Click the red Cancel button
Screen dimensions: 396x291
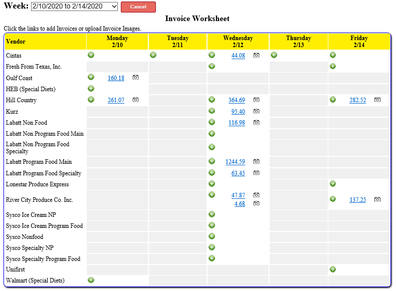(x=138, y=7)
